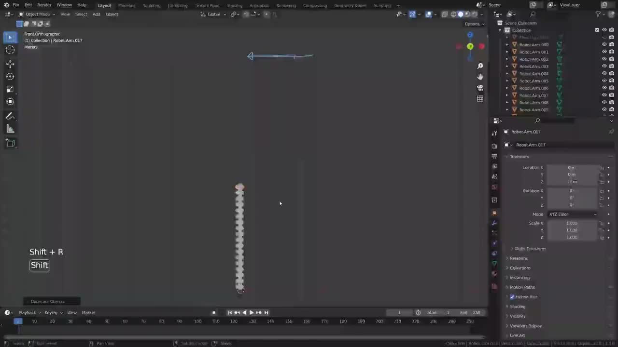Click the viewport zoom magnifier icon
The image size is (618, 347).
[x=480, y=66]
